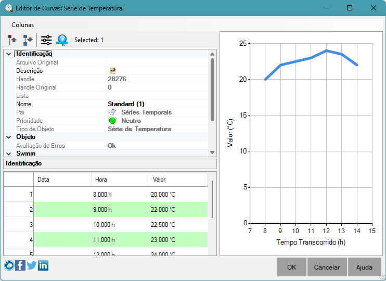Collapse the Swmm property group

click(9, 154)
